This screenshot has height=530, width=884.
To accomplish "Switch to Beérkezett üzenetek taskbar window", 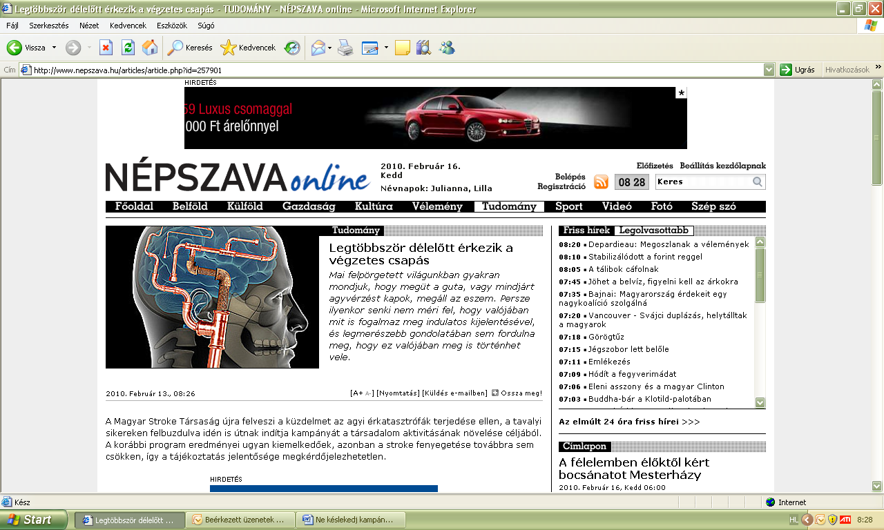I will click(240, 520).
